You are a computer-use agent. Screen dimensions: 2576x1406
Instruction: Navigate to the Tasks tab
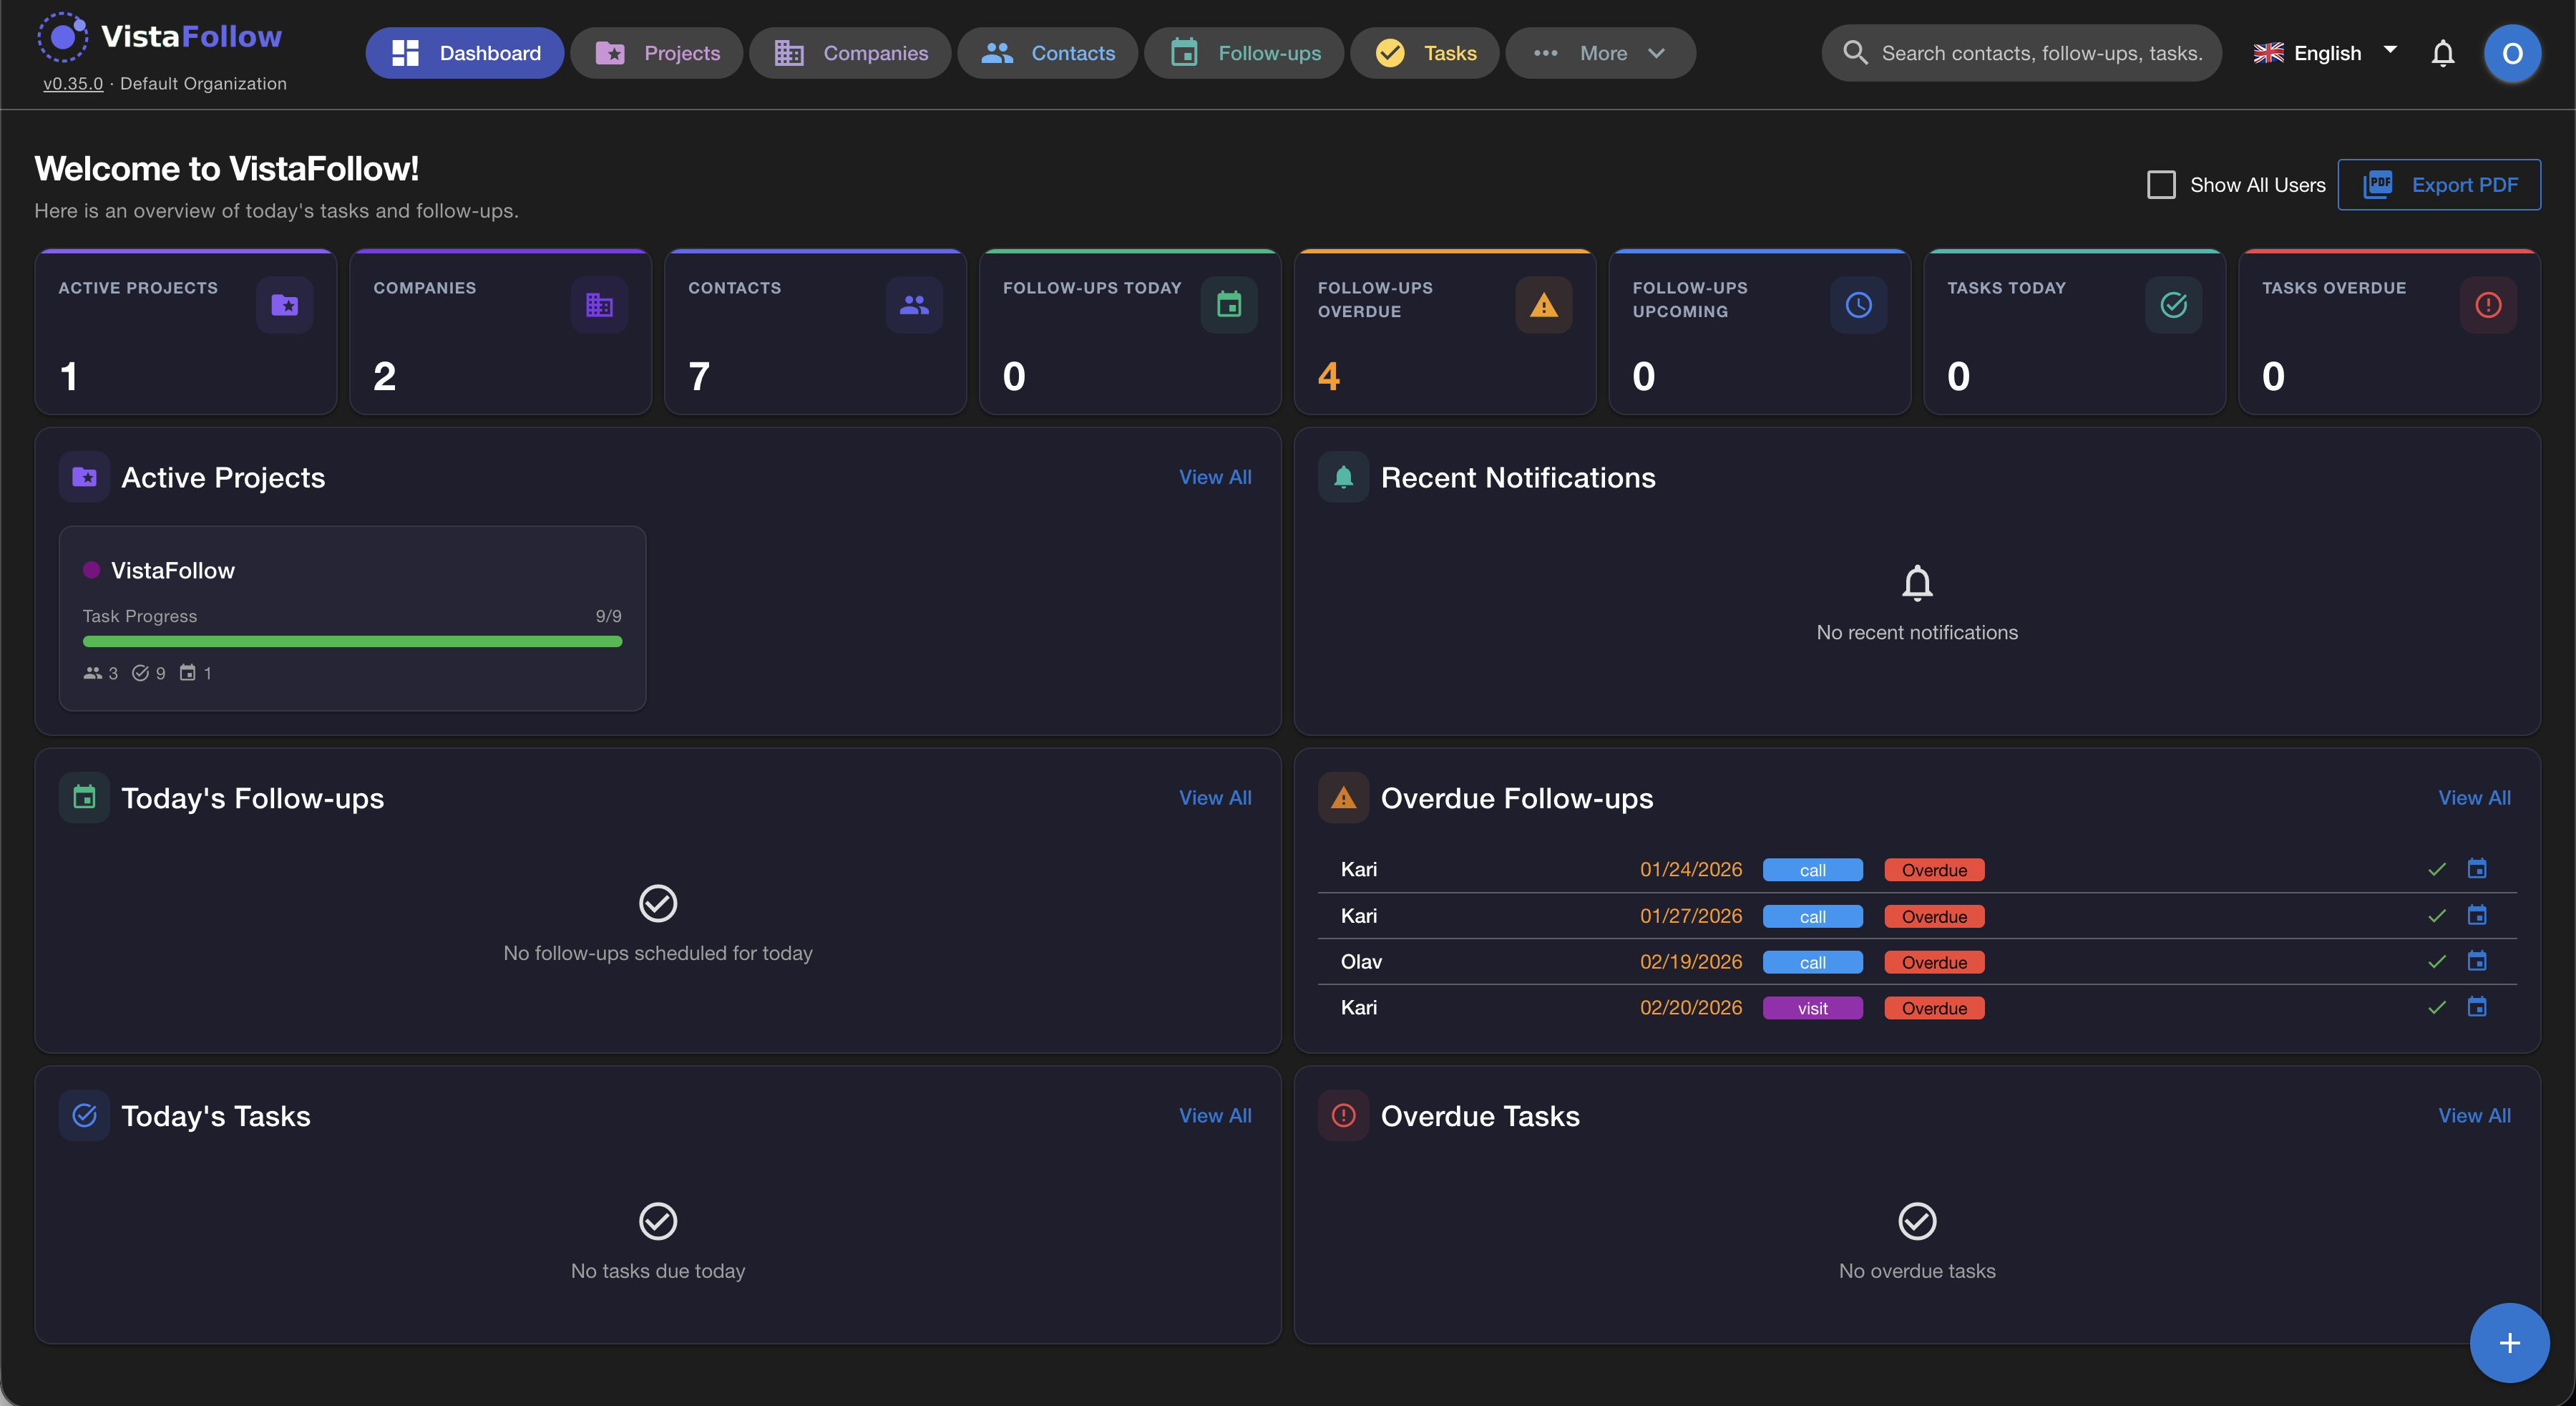coord(1424,53)
